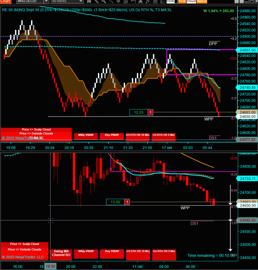Click the 24650,00 price marker in upper chart

click(247, 117)
